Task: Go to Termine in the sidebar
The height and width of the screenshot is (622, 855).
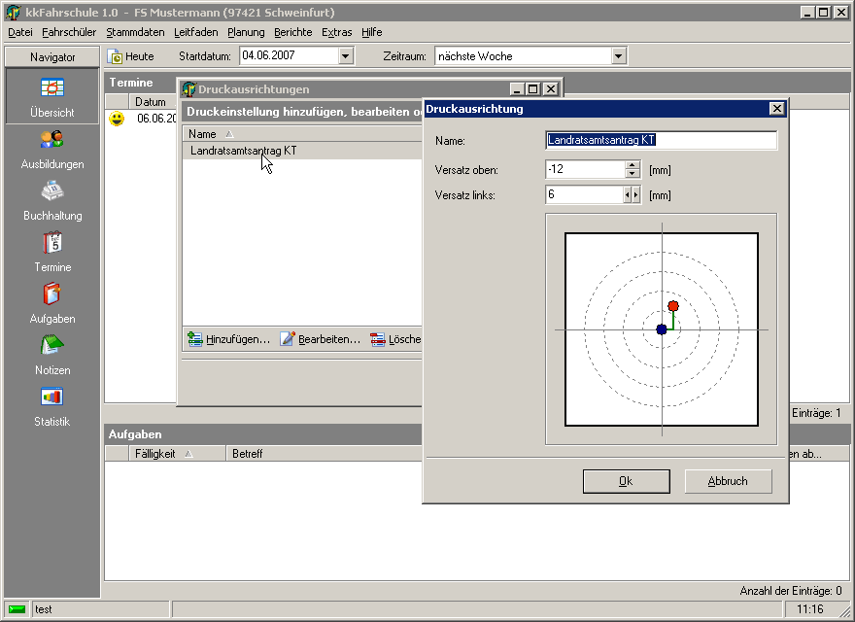Action: [52, 244]
